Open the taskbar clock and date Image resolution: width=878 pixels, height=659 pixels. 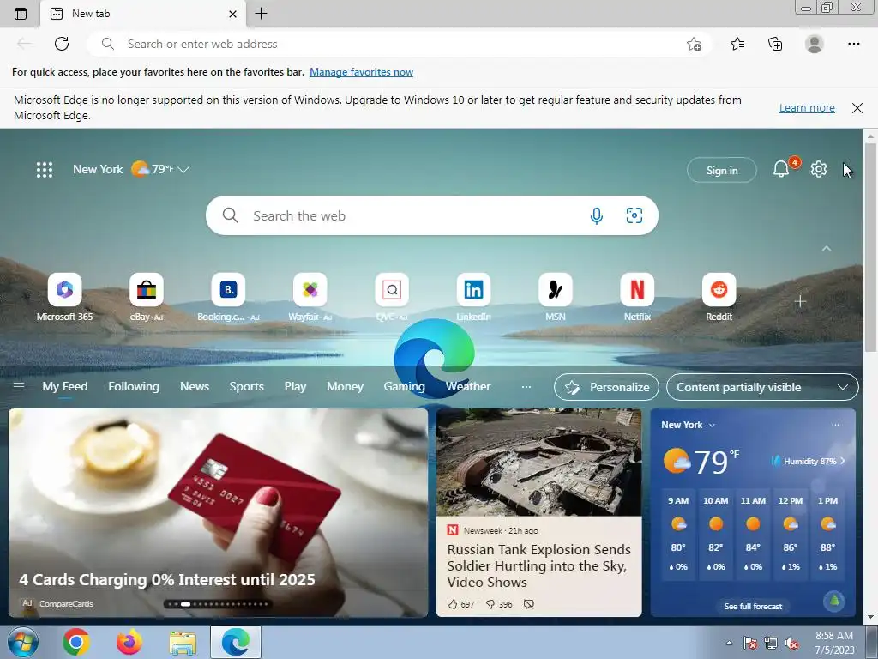click(834, 643)
